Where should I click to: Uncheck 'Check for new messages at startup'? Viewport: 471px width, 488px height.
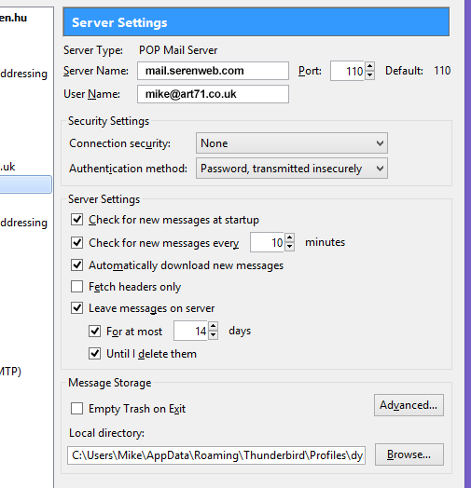pos(76,220)
